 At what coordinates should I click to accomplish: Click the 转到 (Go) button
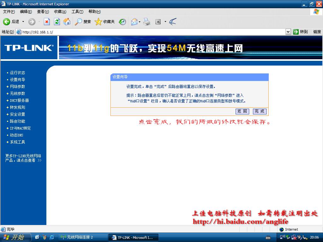click(301, 32)
